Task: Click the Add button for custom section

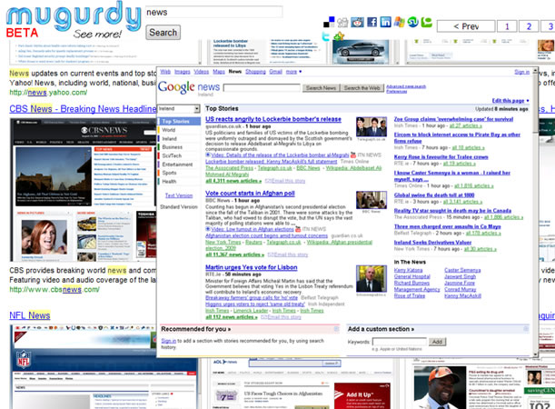Action: tap(437, 342)
